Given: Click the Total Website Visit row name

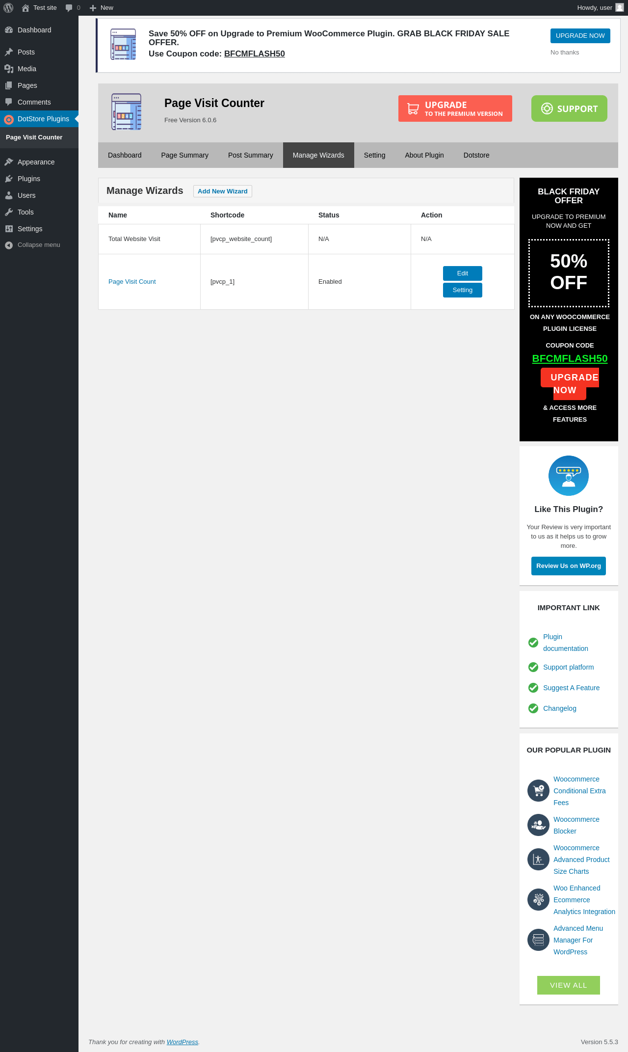Looking at the screenshot, I should pos(134,239).
